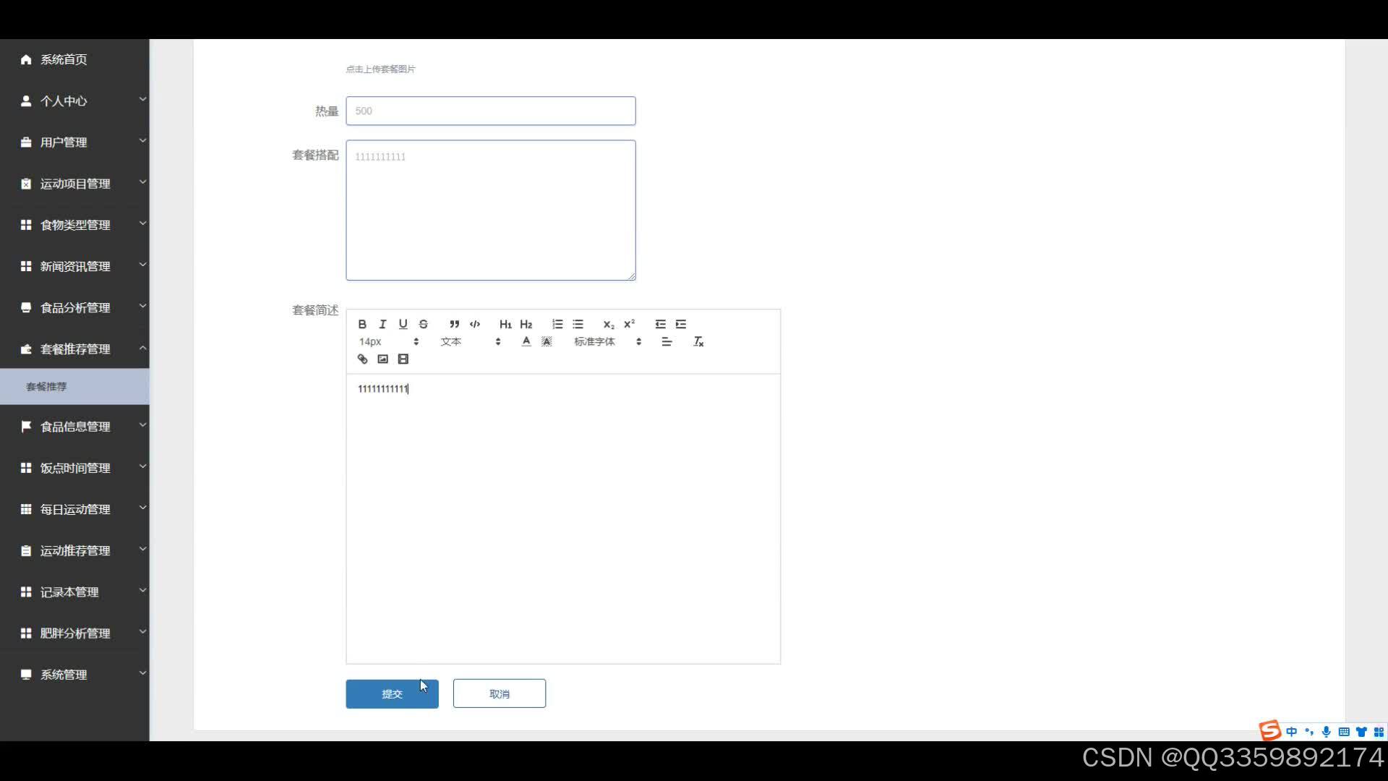This screenshot has height=781, width=1388.
Task: Expand the 用户管理 sidebar menu
Action: point(74,142)
